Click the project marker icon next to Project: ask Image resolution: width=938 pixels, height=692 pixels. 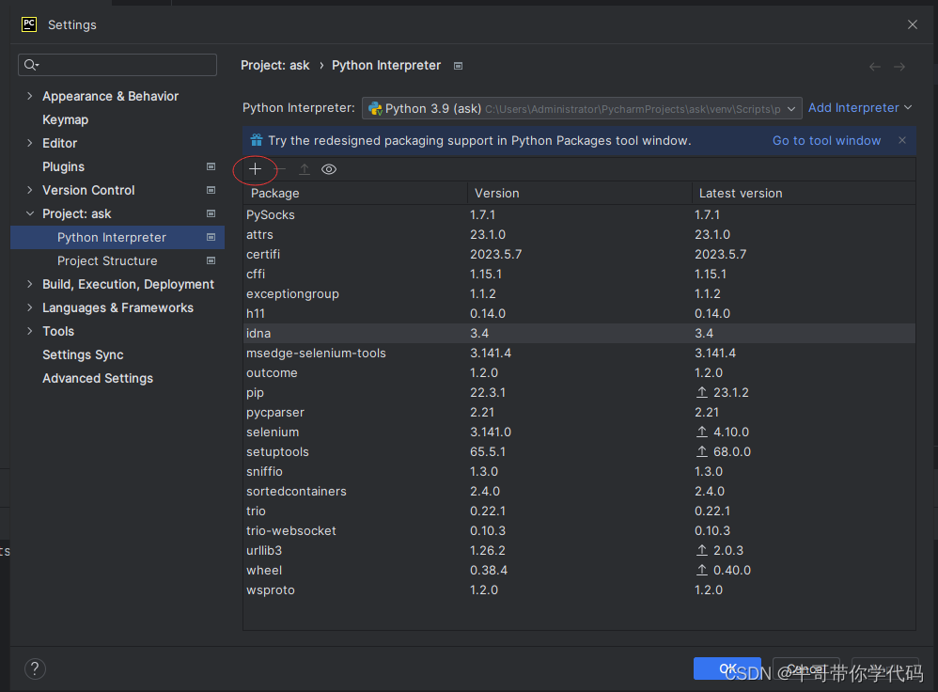click(211, 213)
